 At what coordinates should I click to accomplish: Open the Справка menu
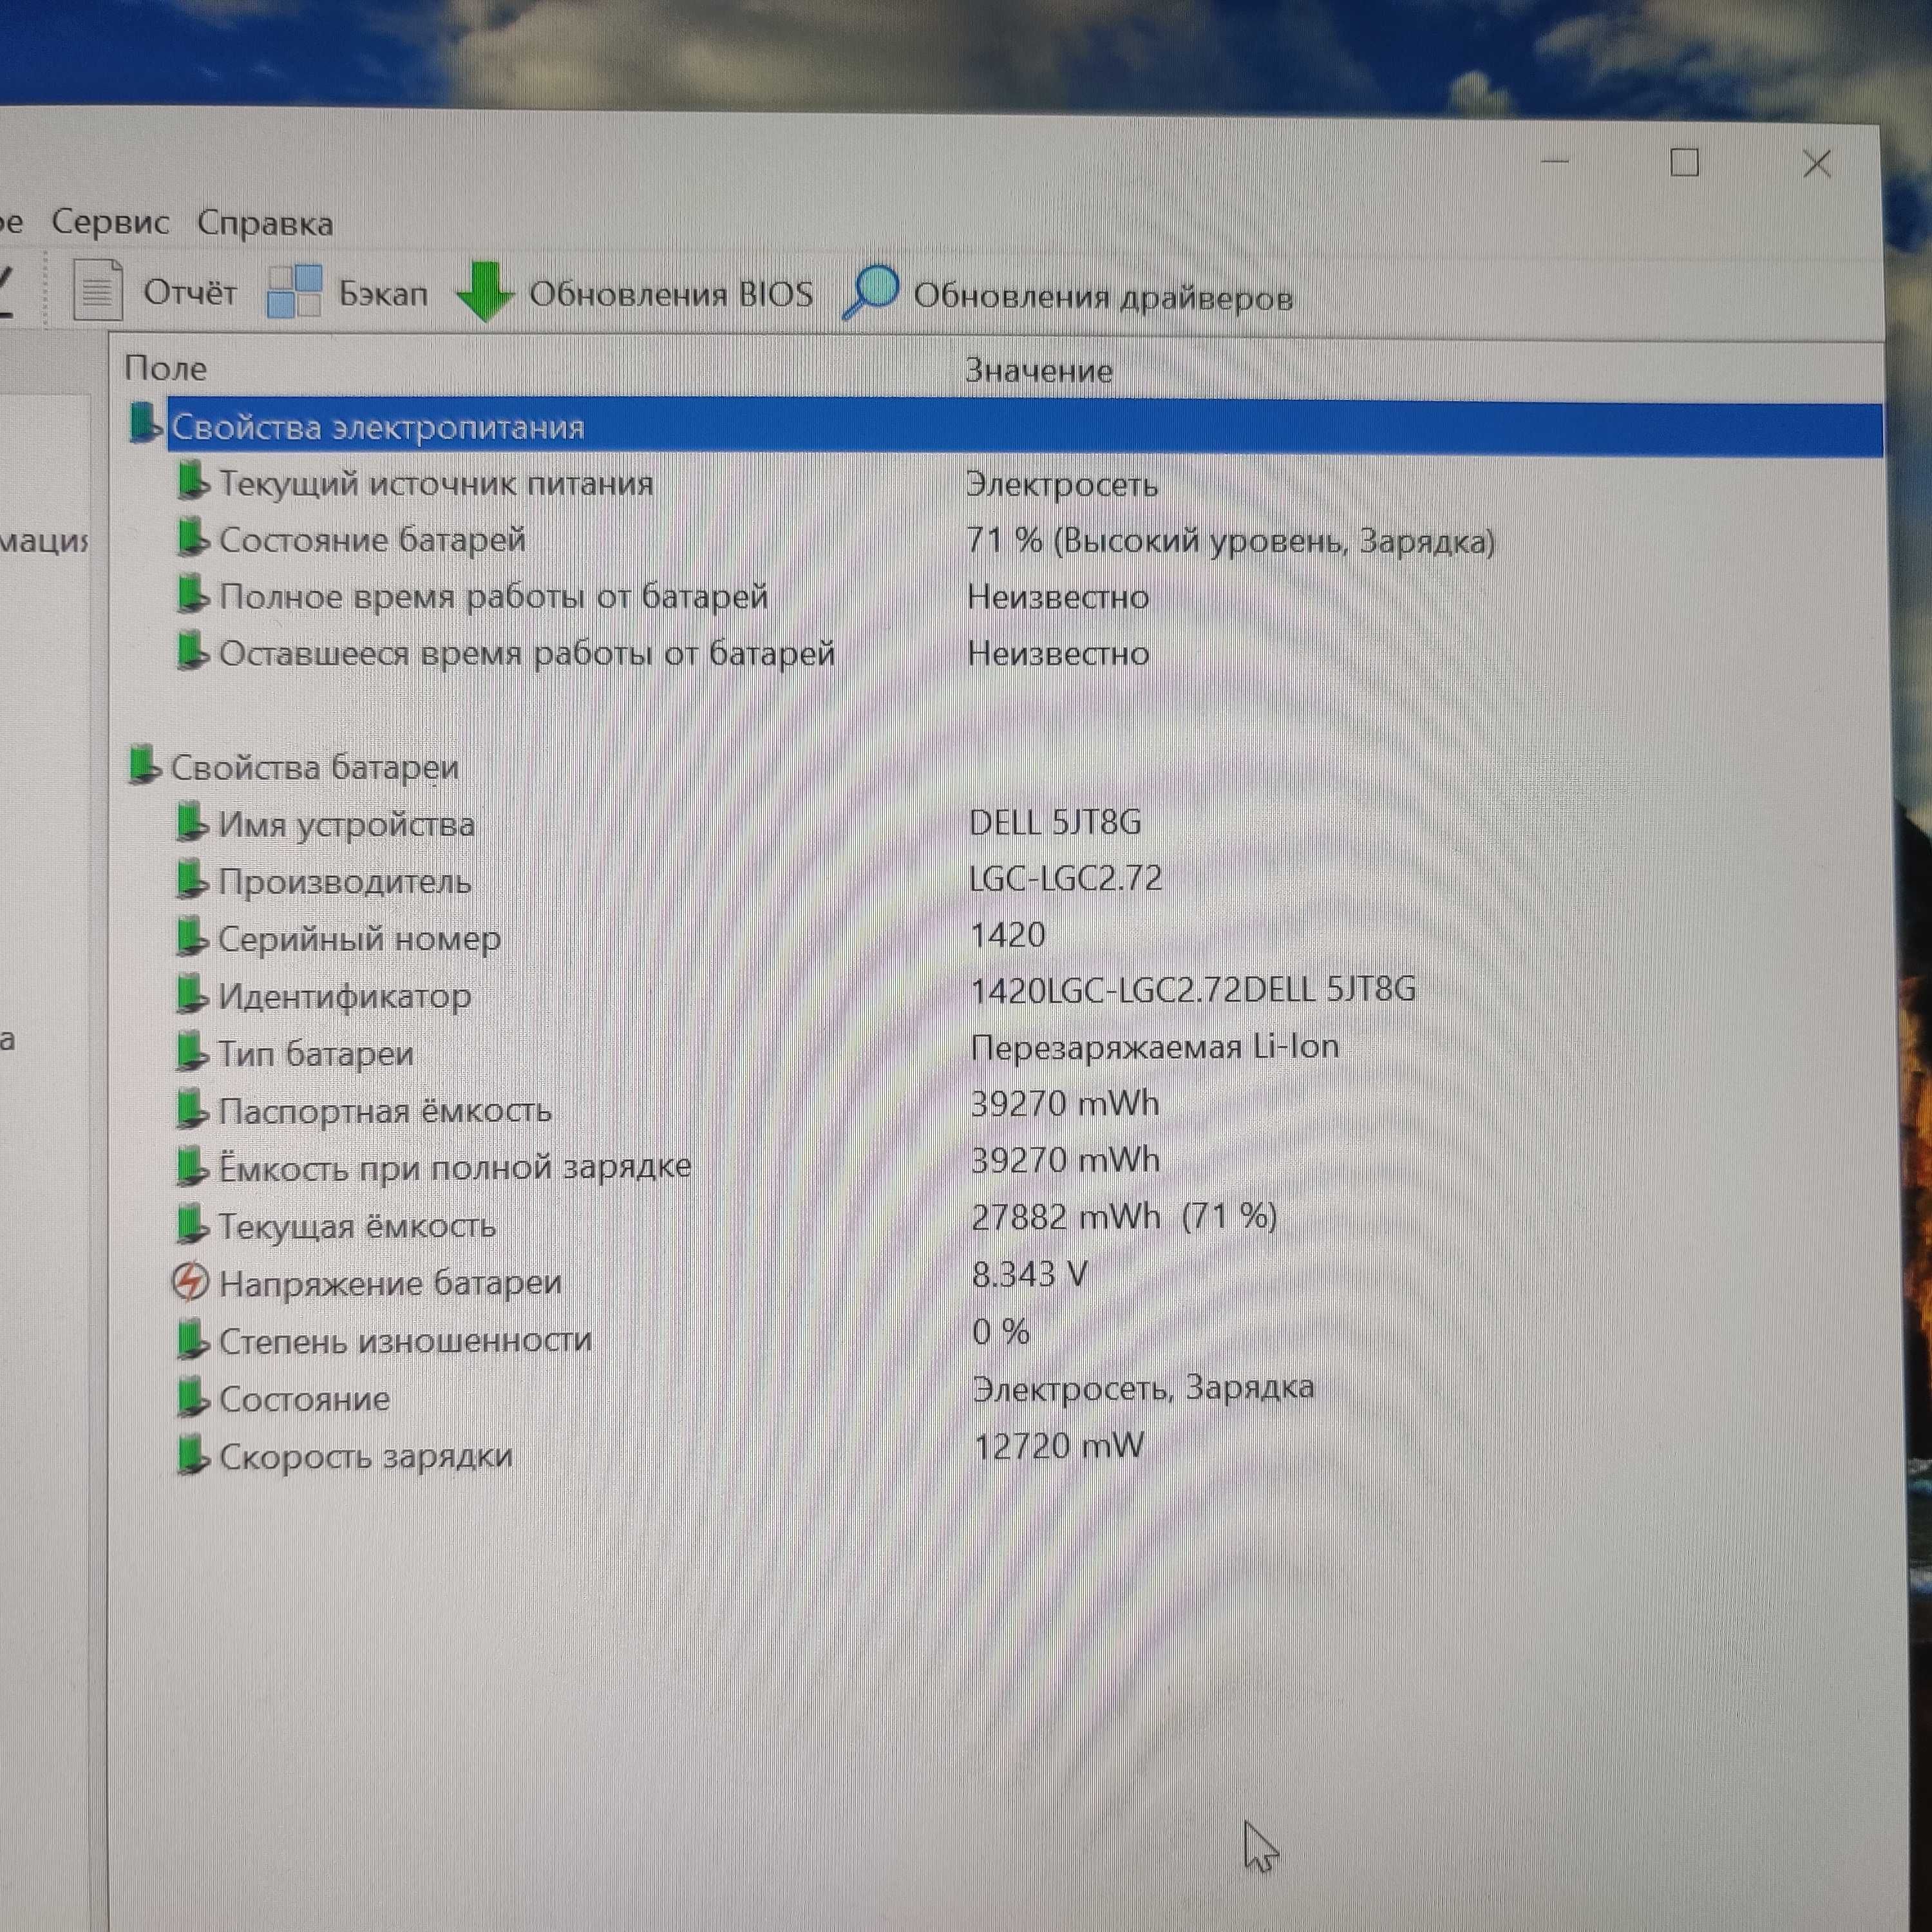[x=265, y=222]
